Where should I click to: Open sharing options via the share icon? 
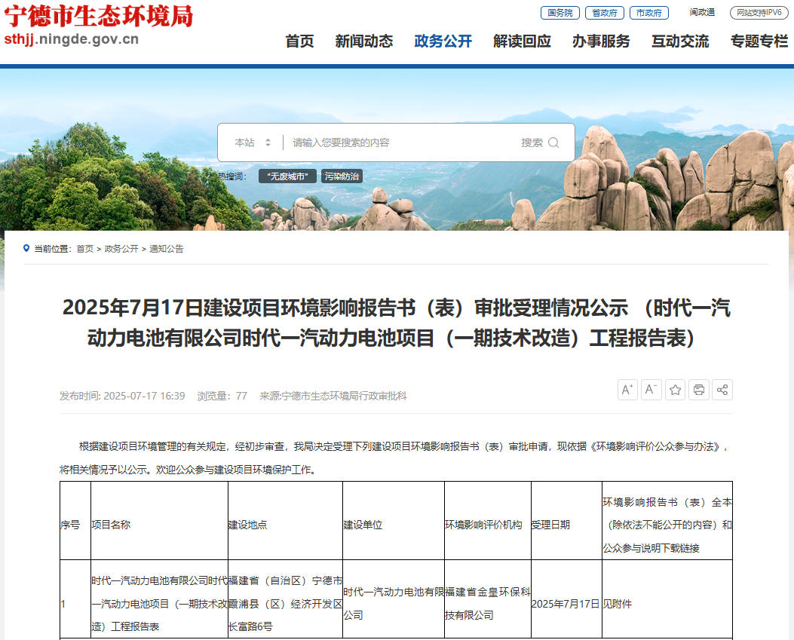722,389
